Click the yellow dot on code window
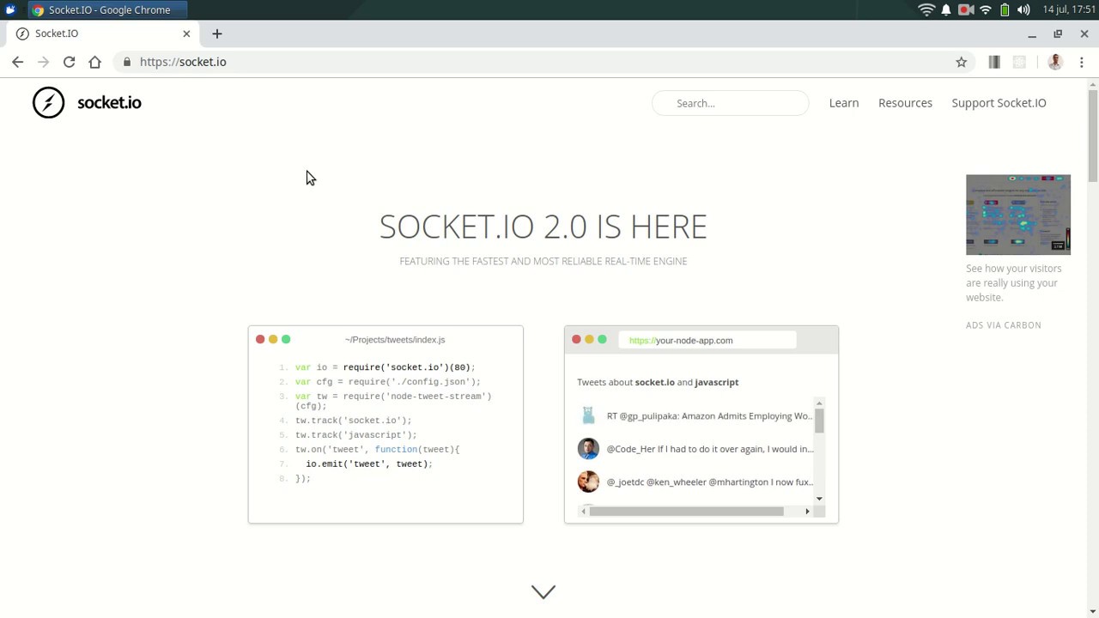The image size is (1099, 618). (273, 339)
